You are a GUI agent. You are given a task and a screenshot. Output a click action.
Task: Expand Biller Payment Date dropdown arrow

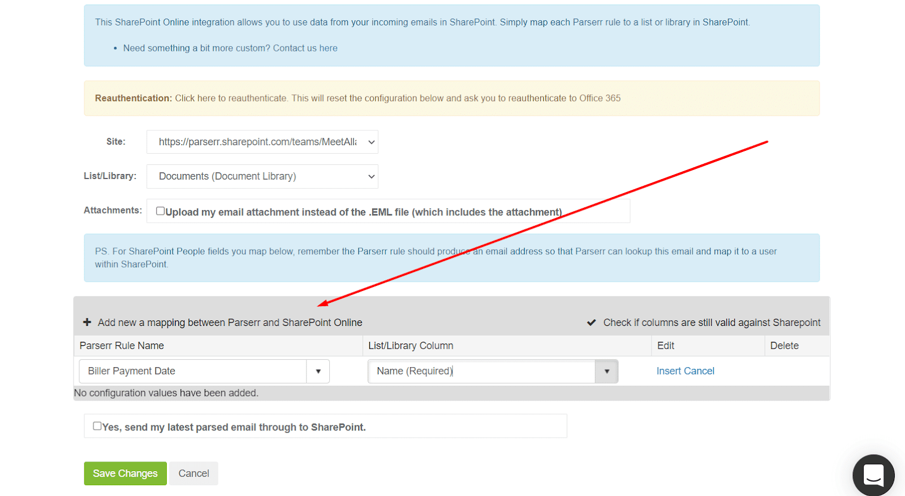pyautogui.click(x=318, y=371)
